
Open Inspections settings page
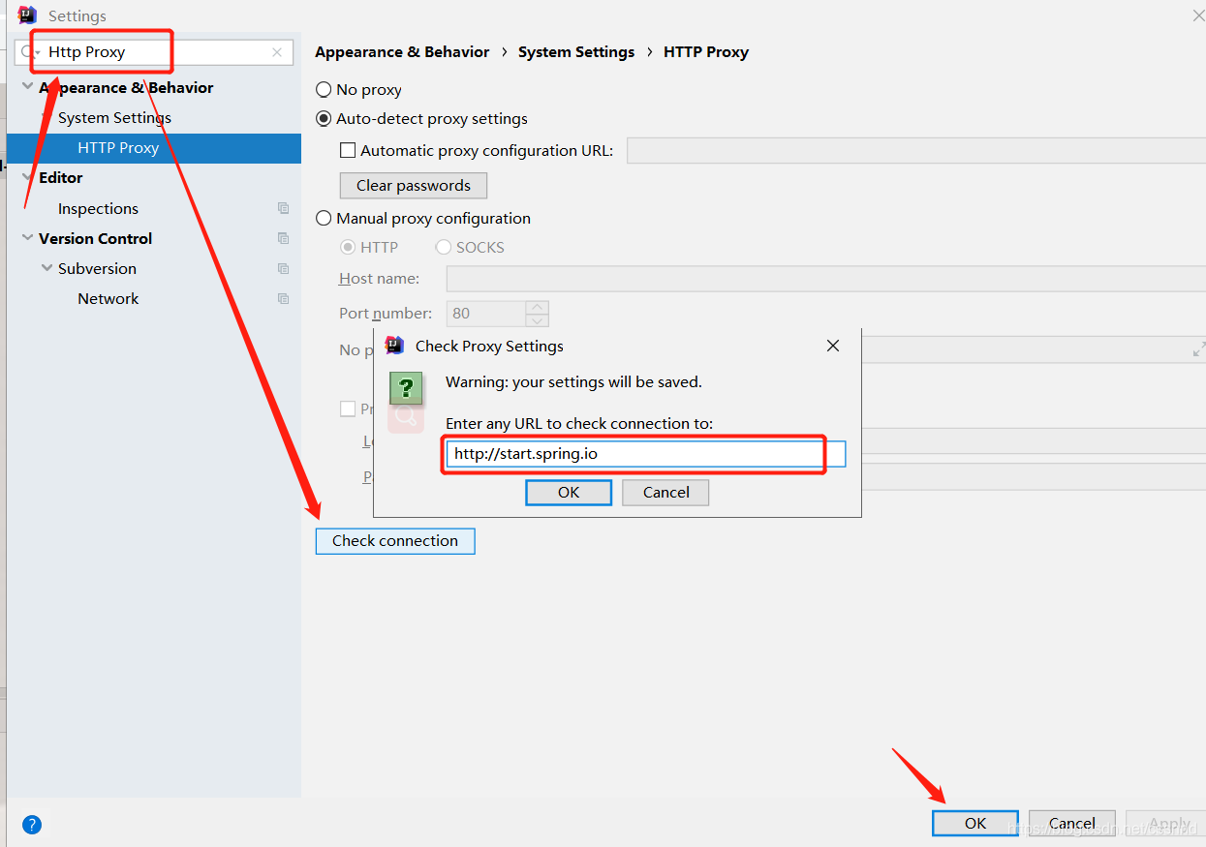[x=98, y=208]
